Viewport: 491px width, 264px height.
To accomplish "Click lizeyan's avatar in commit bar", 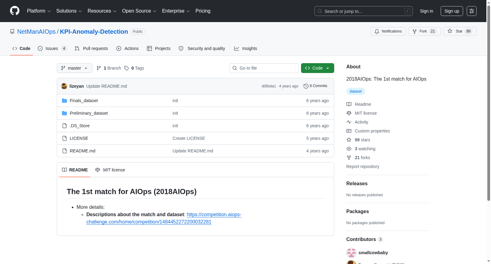I will click(64, 86).
